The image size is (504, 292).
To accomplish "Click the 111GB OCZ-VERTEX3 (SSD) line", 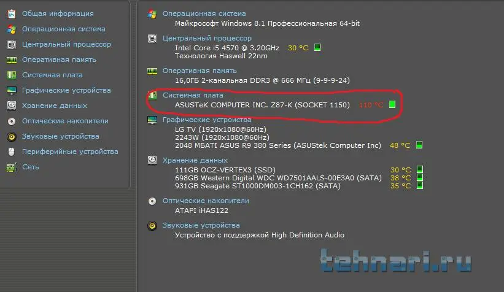I will [225, 170].
